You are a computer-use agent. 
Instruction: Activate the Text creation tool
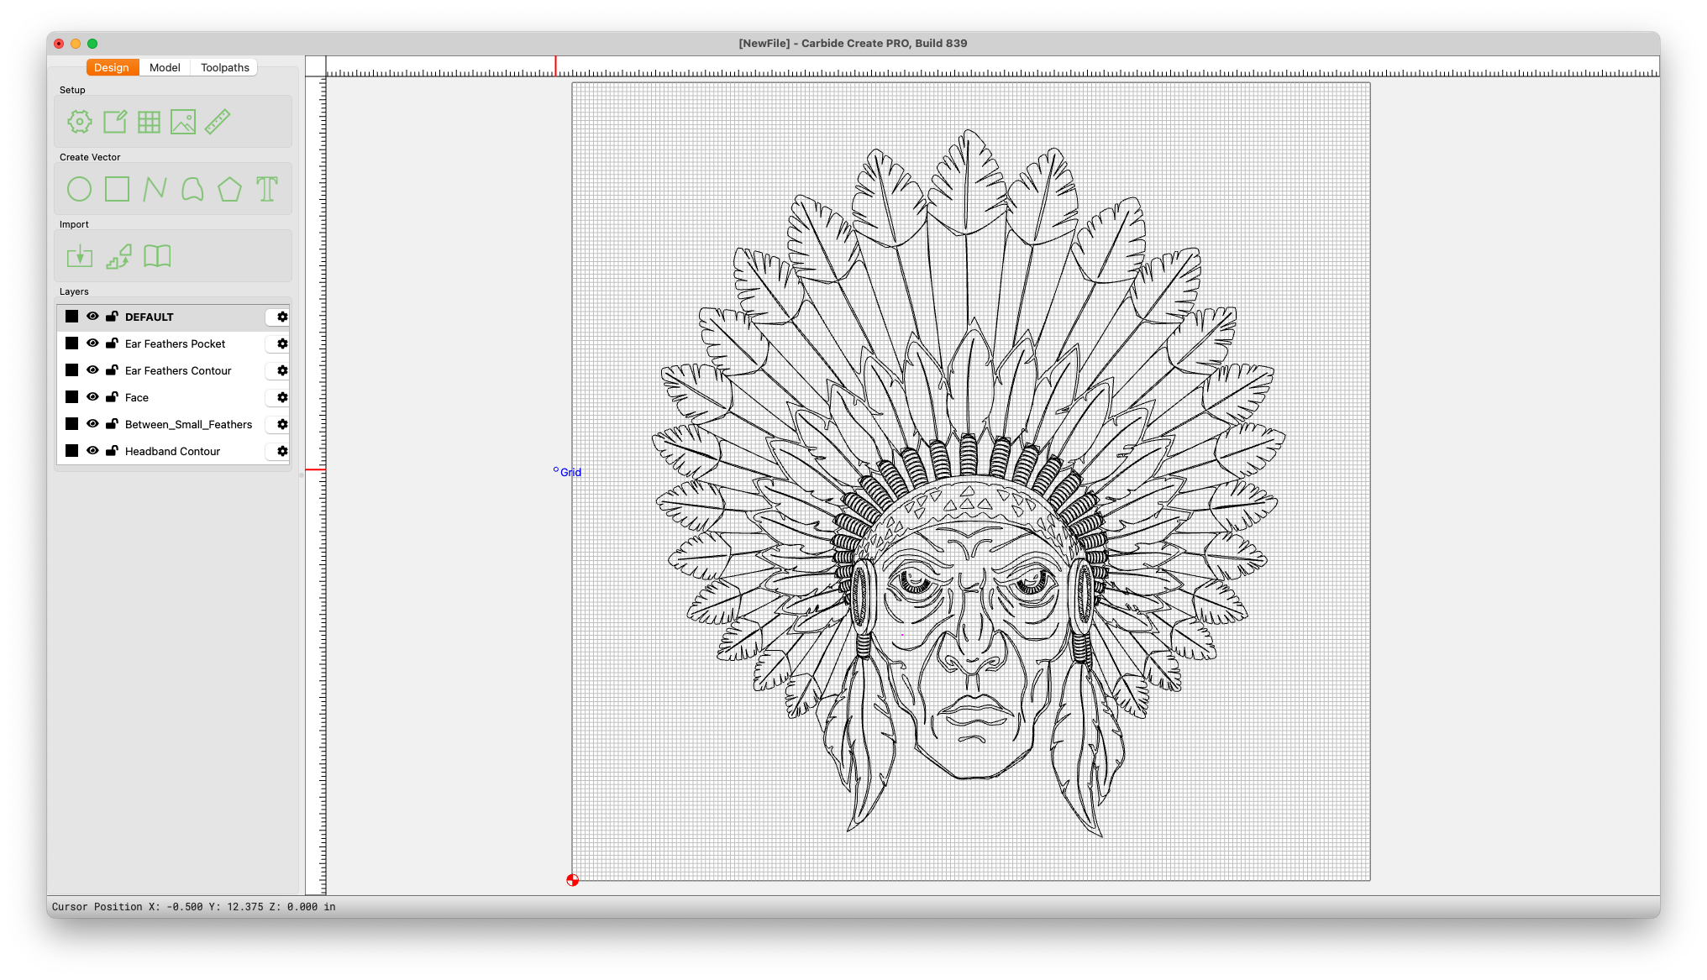267,189
